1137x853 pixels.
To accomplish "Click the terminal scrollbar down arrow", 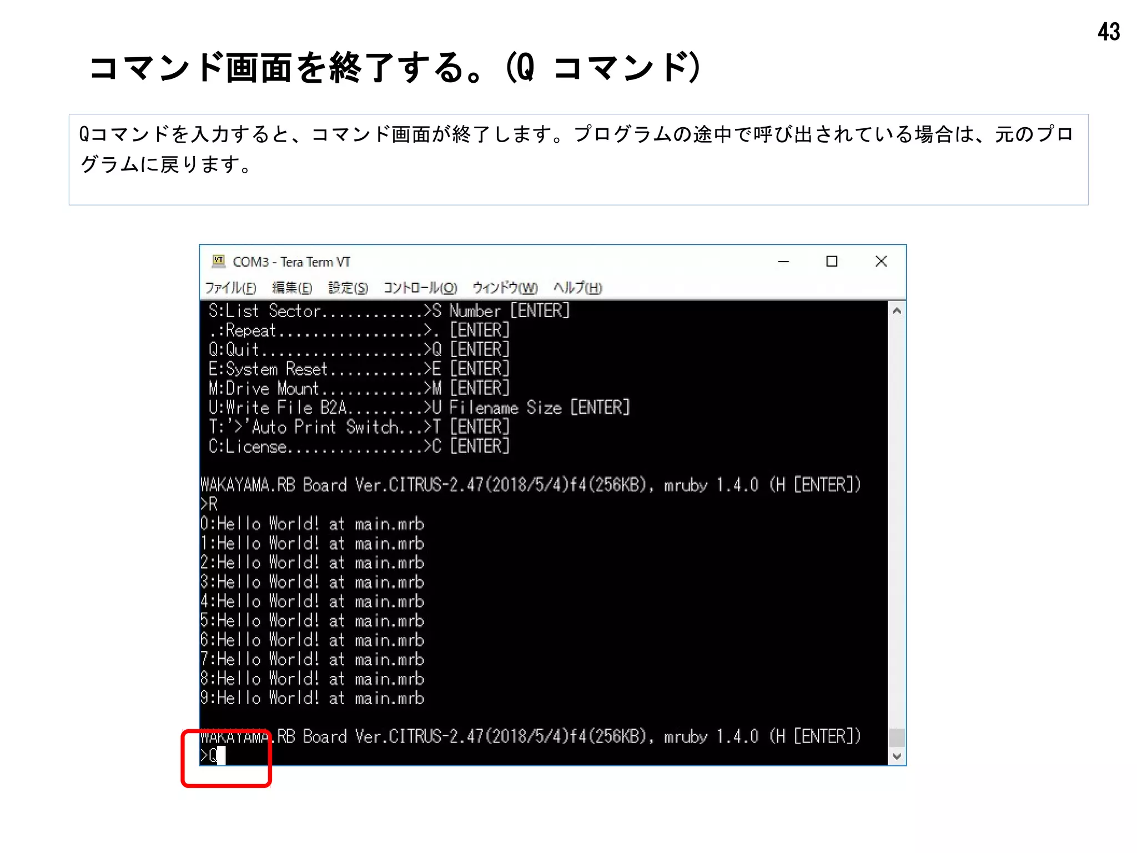I will click(x=897, y=756).
